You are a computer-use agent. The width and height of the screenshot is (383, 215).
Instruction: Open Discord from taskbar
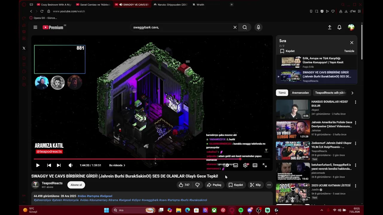tap(250, 210)
